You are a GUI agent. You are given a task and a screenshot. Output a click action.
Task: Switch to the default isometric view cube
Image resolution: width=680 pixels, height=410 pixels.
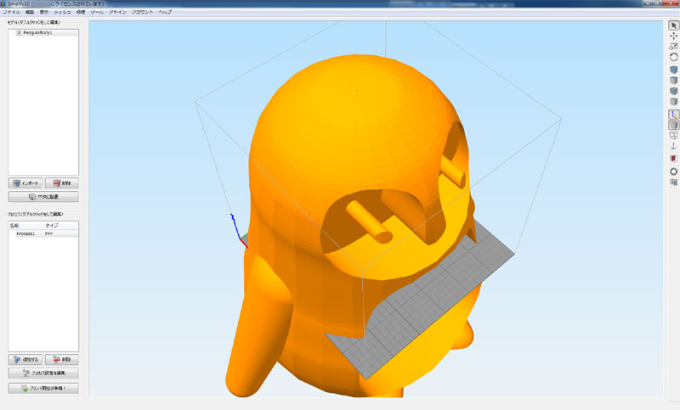pyautogui.click(x=673, y=70)
